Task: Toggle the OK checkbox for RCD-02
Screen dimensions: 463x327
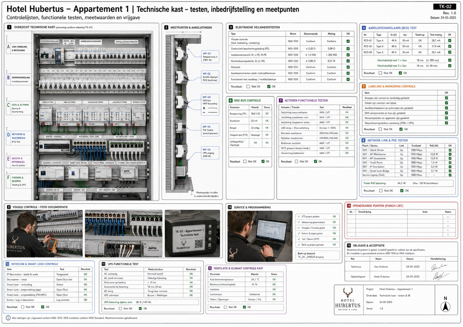Action: (x=450, y=46)
